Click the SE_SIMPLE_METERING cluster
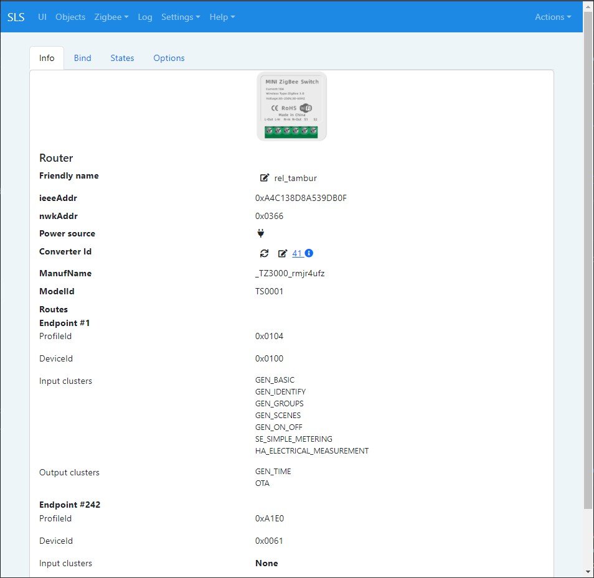Image resolution: width=594 pixels, height=578 pixels. (x=294, y=439)
